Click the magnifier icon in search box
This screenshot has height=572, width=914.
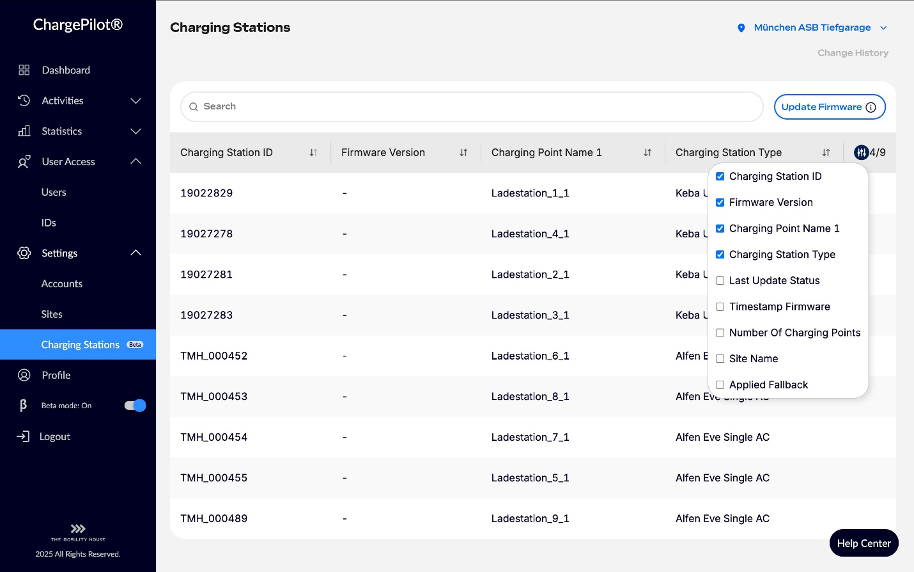click(x=194, y=107)
